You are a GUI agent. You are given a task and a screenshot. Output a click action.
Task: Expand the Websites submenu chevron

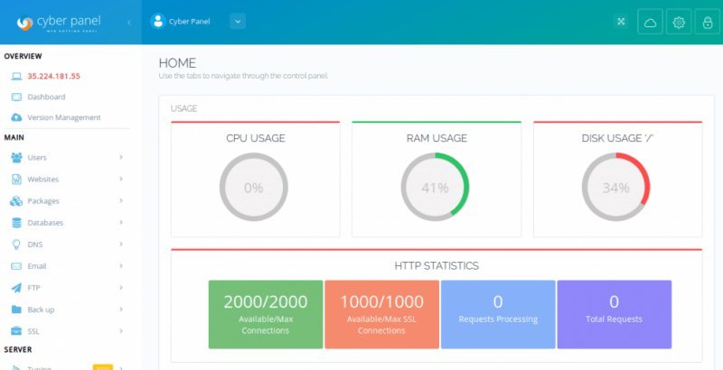[x=121, y=179]
